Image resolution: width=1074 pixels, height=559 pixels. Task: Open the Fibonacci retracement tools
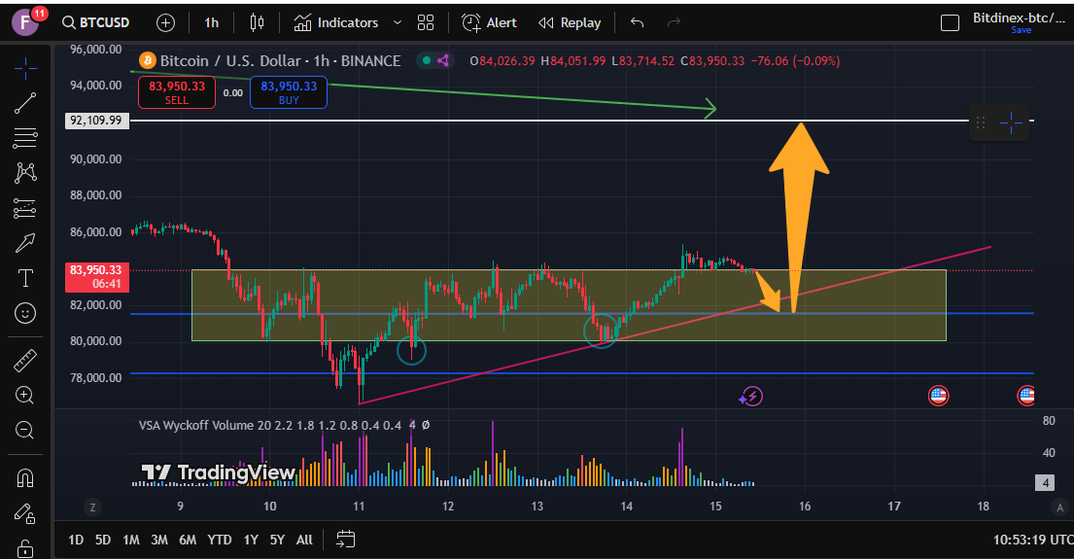pyautogui.click(x=25, y=138)
